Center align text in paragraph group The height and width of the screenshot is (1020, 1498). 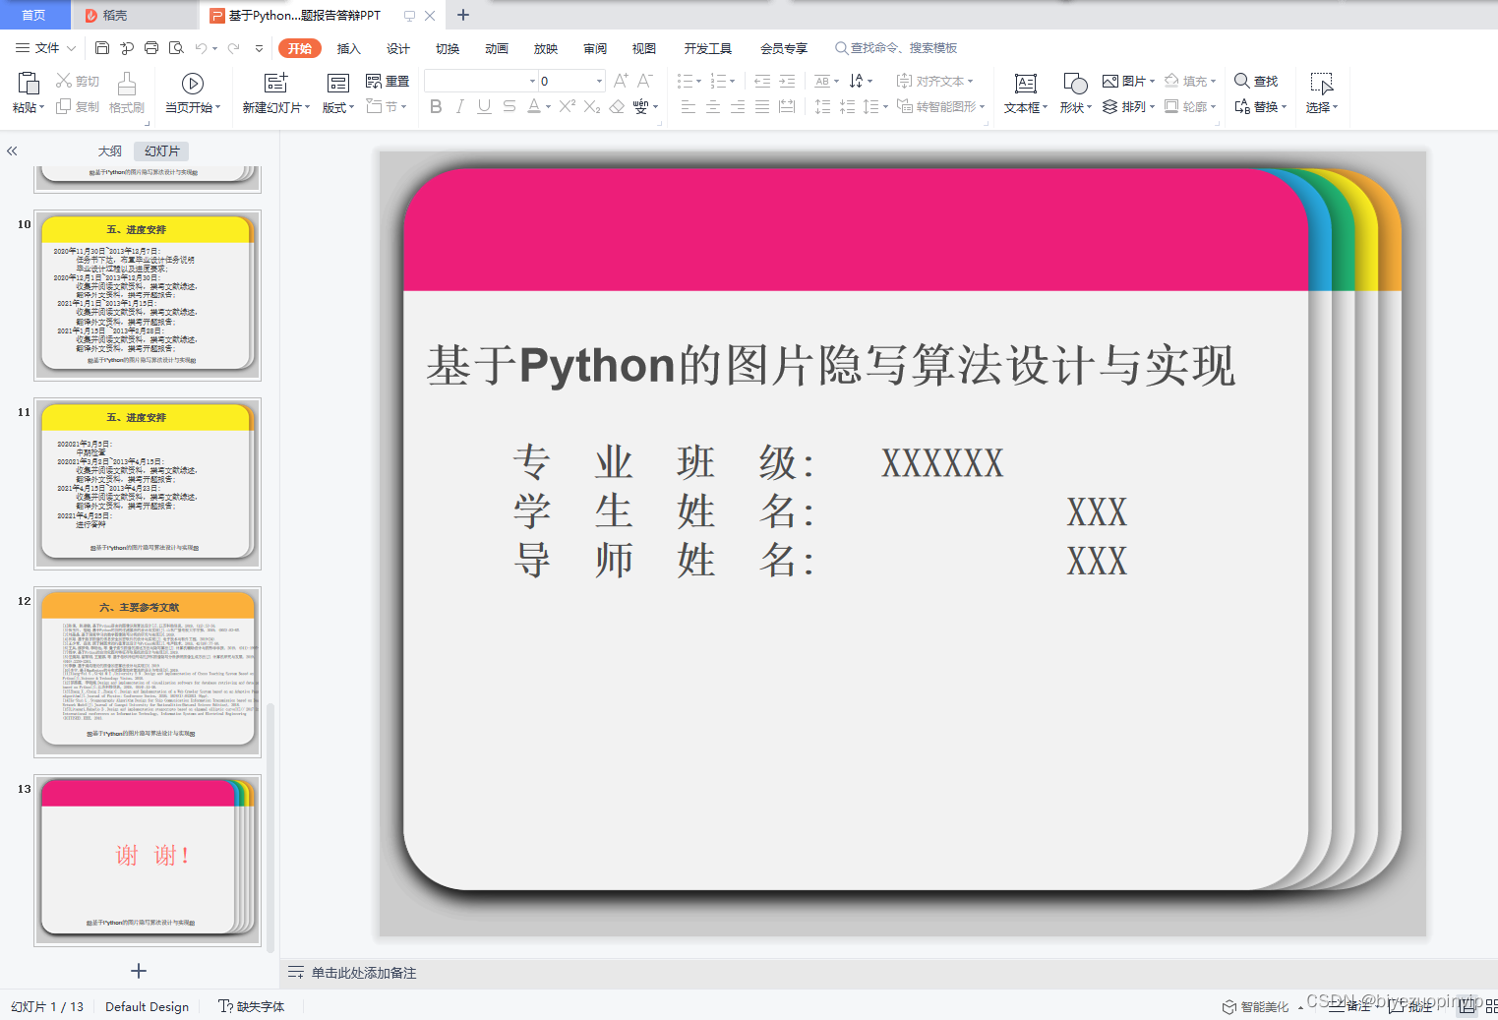[713, 106]
